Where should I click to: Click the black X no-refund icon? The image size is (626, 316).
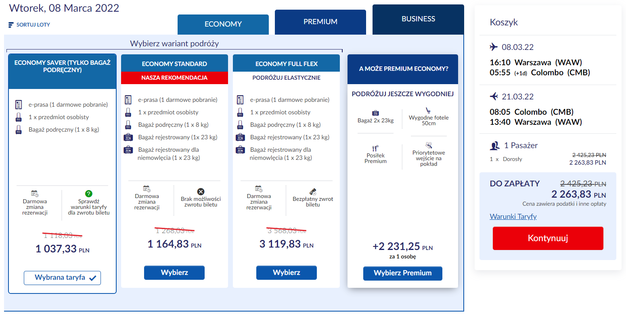201,192
